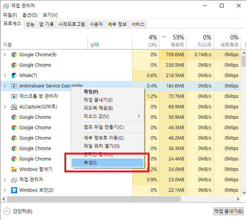The width and height of the screenshot is (247, 220).
Task: Select the Windows 탐색기 process name
Action: 36,169
